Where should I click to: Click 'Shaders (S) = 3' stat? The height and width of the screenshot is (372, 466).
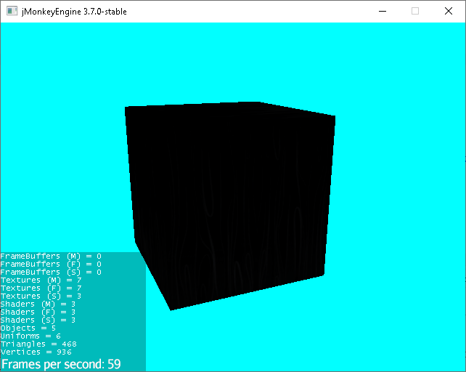[x=38, y=320]
